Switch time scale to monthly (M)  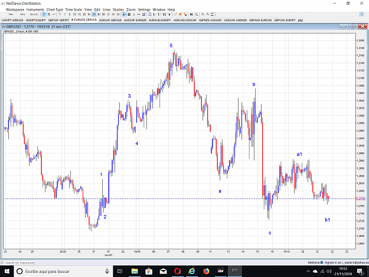coord(118,14)
